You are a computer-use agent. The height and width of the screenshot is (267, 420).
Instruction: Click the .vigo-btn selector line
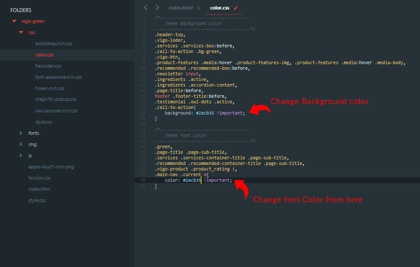pyautogui.click(x=167, y=57)
